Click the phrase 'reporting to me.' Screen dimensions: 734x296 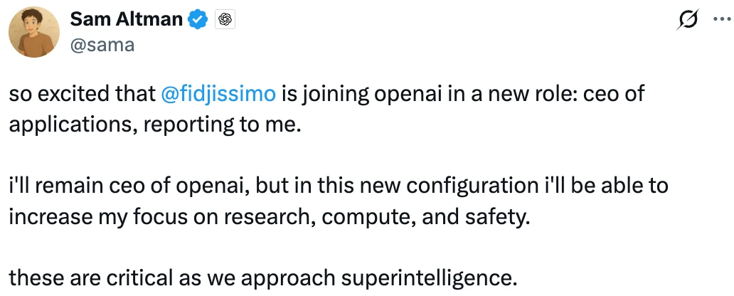click(x=218, y=125)
